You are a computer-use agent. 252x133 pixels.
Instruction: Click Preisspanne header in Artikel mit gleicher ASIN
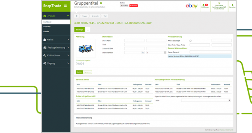coord(137,101)
